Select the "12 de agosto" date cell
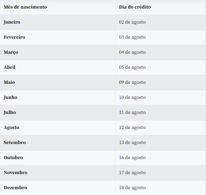Image resolution: width=206 pixels, height=195 pixels. (132, 128)
